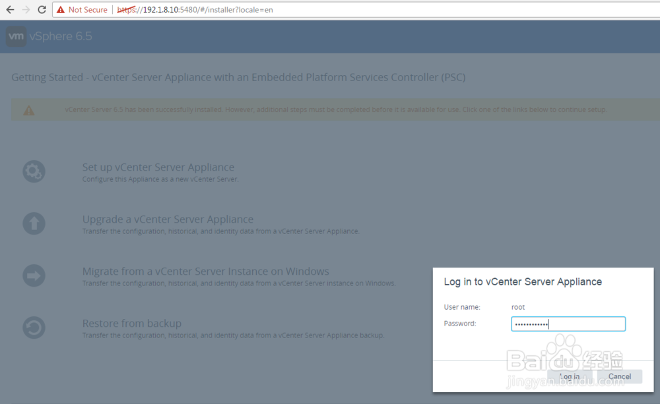Image resolution: width=660 pixels, height=404 pixels.
Task: Open Set up vCenter Server Appliance
Action: [158, 167]
